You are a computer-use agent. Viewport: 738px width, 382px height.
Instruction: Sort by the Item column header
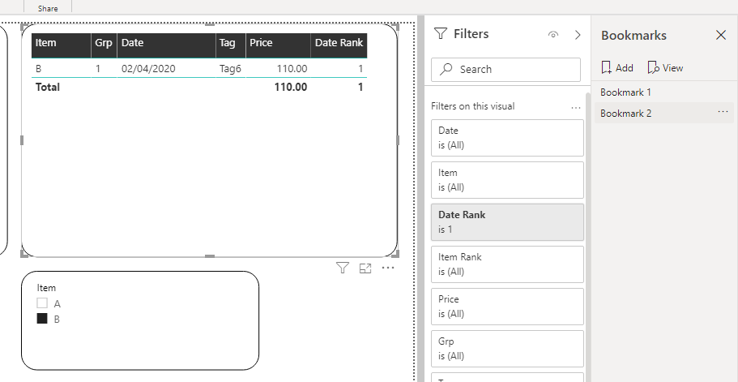(62, 45)
